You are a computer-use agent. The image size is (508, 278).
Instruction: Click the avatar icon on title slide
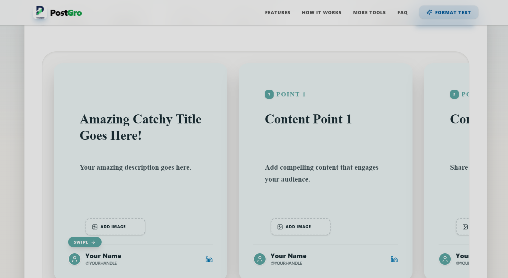[75, 259]
